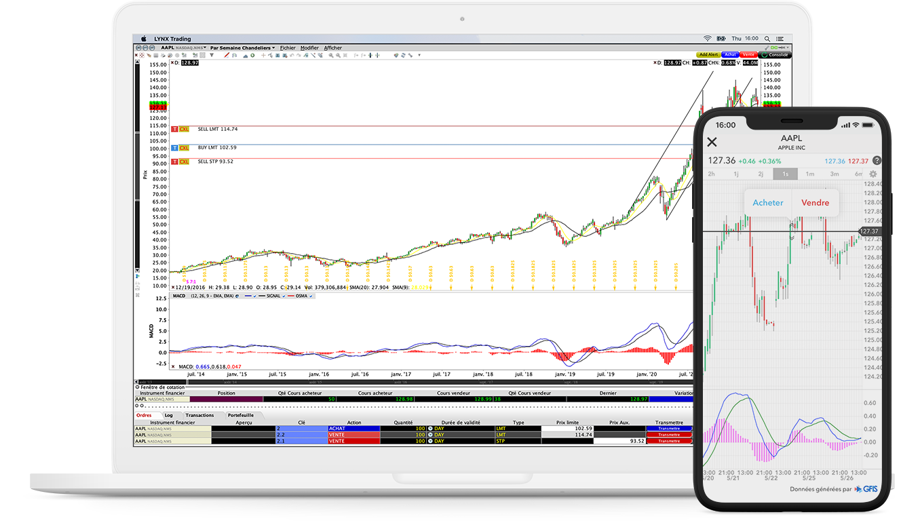Click the redo arrow in chart toolbar
The image size is (901, 521).
(299, 55)
